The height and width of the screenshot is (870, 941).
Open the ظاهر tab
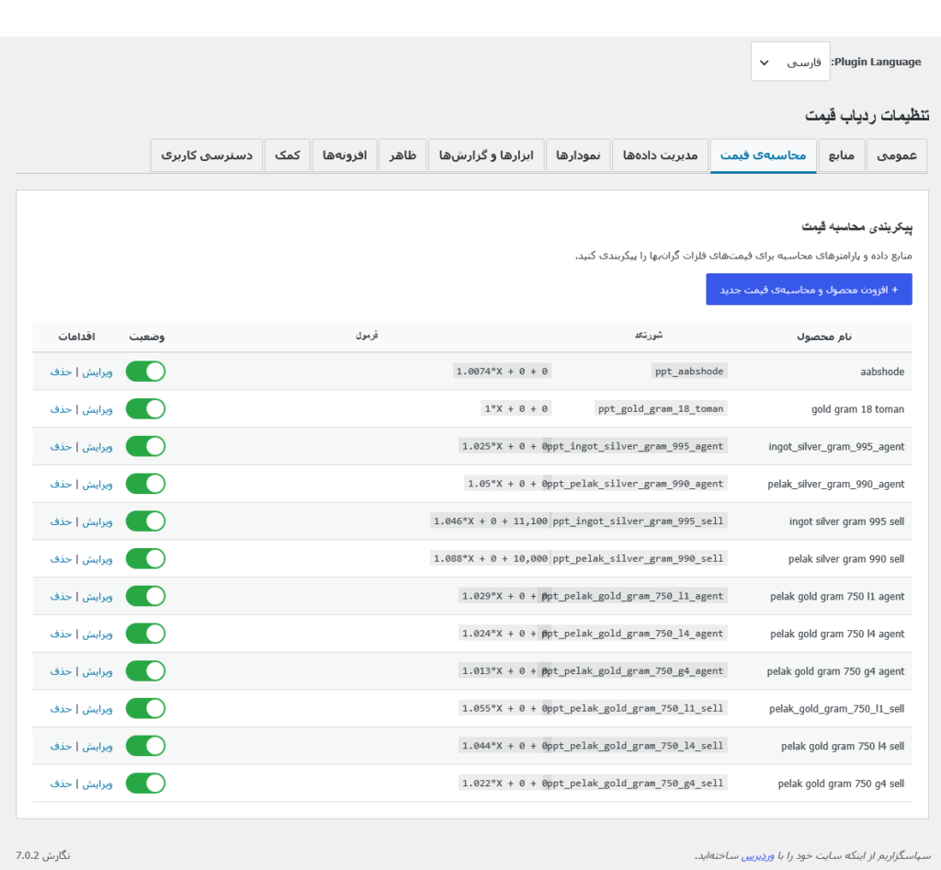(402, 155)
